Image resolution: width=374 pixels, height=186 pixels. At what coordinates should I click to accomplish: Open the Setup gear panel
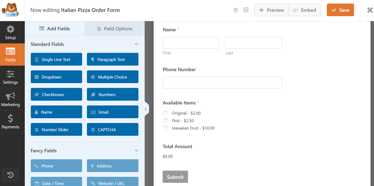[11, 32]
